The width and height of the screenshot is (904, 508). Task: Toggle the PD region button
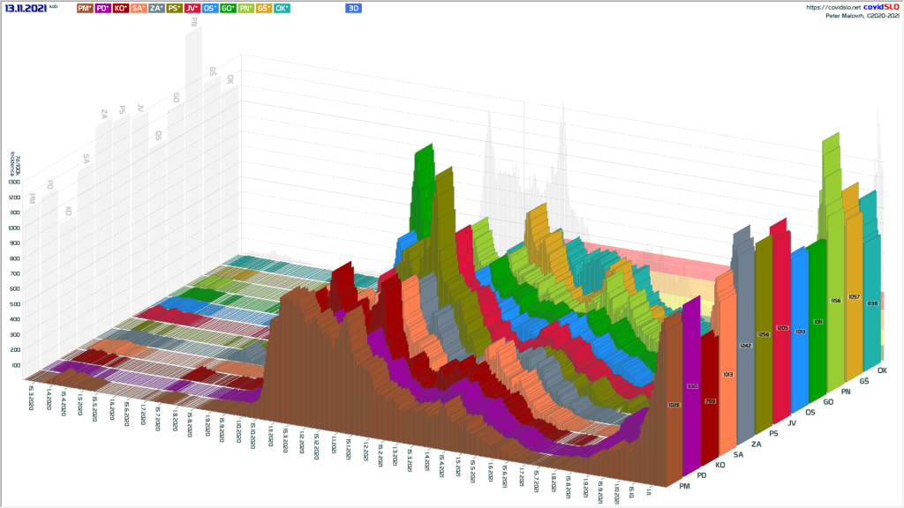pyautogui.click(x=102, y=8)
